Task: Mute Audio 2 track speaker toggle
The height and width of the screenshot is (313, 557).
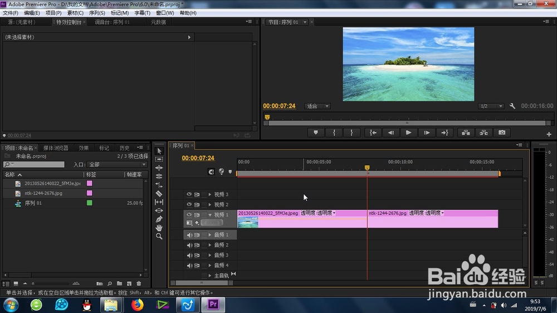Action: tap(189, 245)
